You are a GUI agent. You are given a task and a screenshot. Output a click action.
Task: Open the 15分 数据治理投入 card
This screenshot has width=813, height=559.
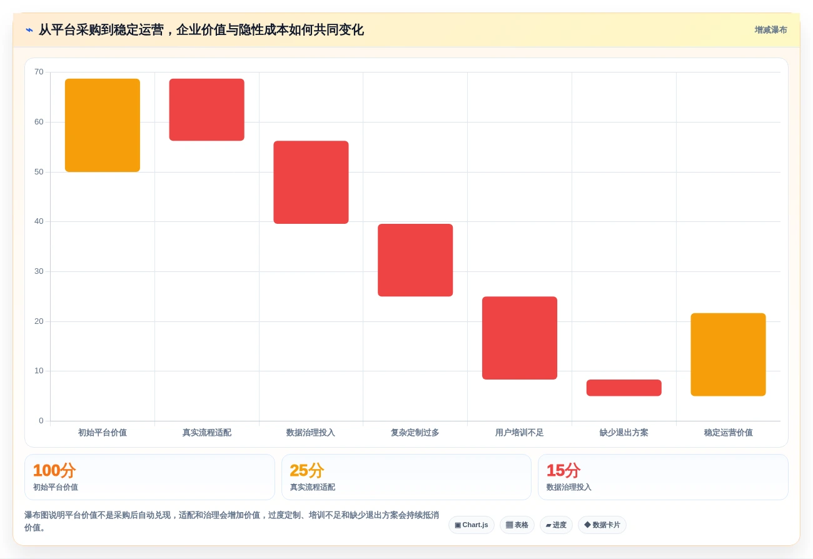tap(663, 477)
